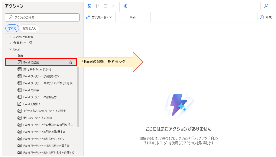Click the アクションの検索 search field
The height and width of the screenshot is (157, 276).
42,17
